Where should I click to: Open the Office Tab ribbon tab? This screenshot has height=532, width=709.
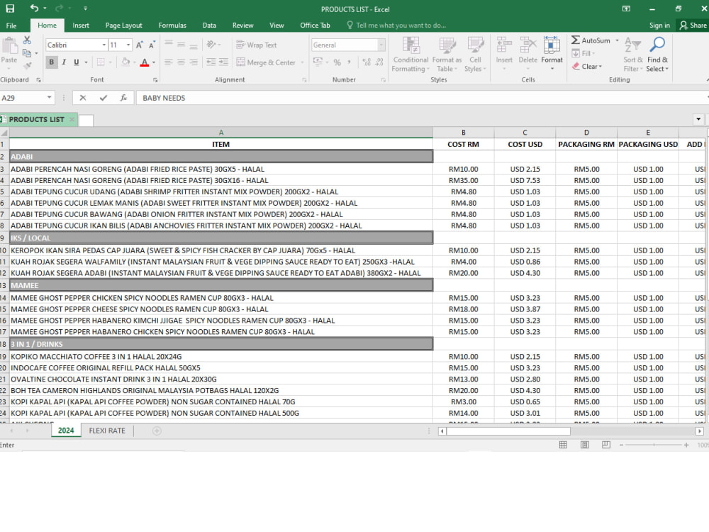pyautogui.click(x=316, y=26)
